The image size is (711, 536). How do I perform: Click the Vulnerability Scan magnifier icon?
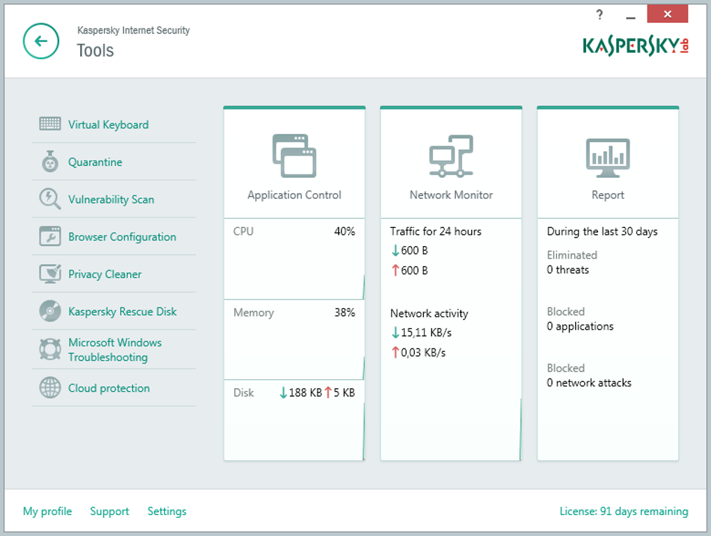(x=50, y=199)
